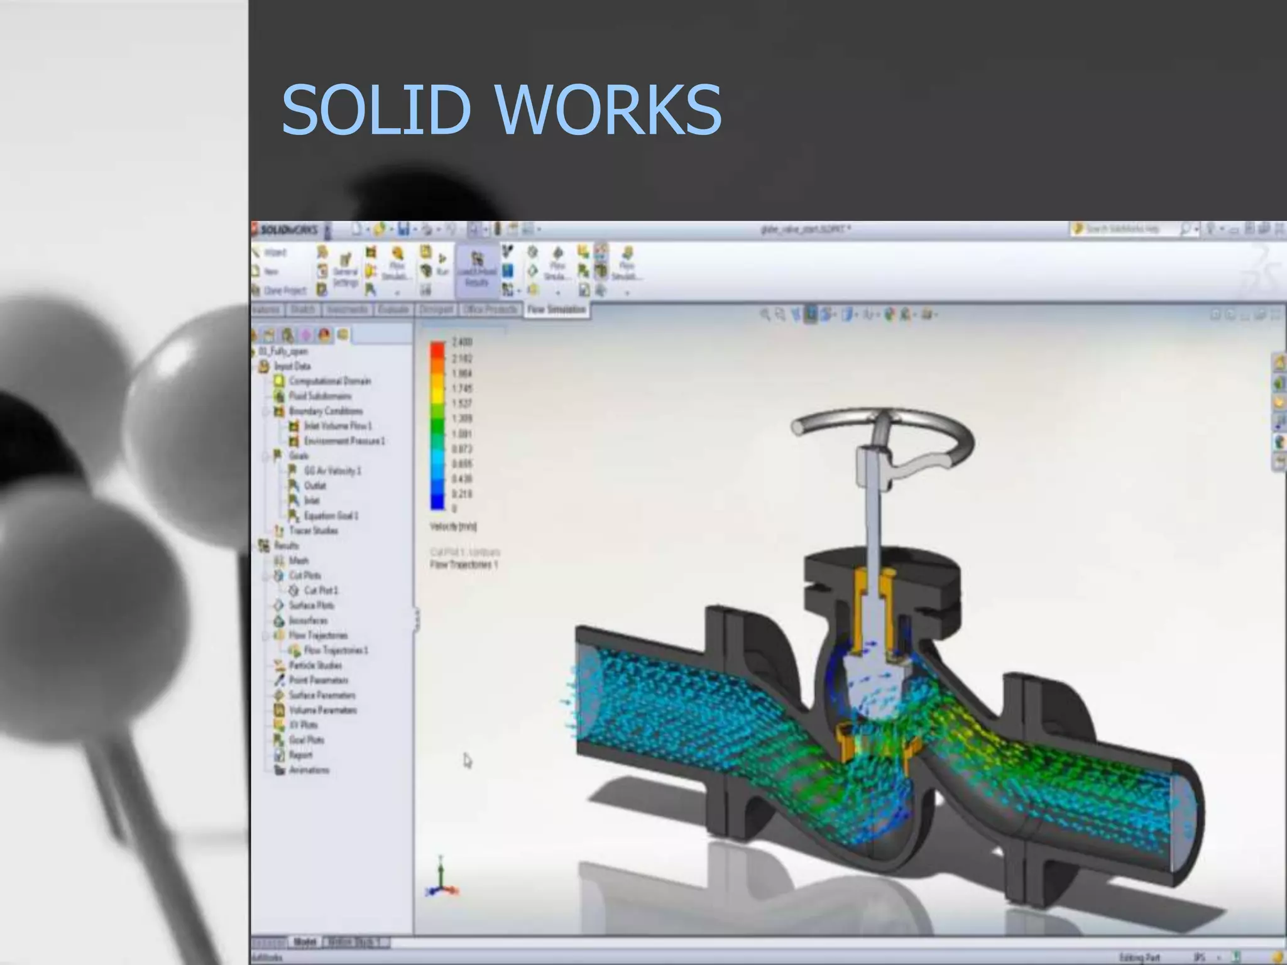The width and height of the screenshot is (1287, 965).
Task: Switch to the Flow Simulation tab
Action: (556, 310)
